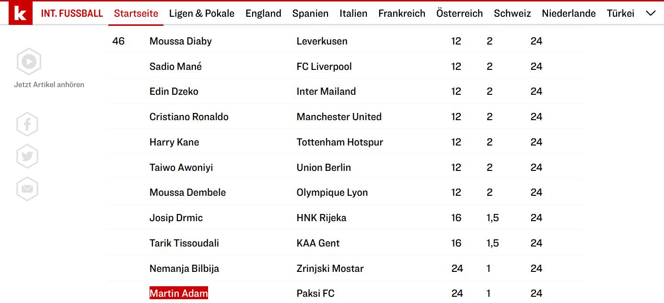Open the Startseite tab
This screenshot has height=303, width=664.
point(136,13)
